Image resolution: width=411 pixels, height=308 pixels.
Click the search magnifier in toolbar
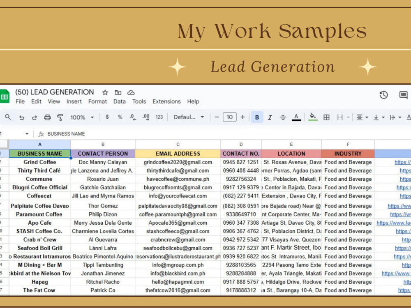click(x=8, y=117)
